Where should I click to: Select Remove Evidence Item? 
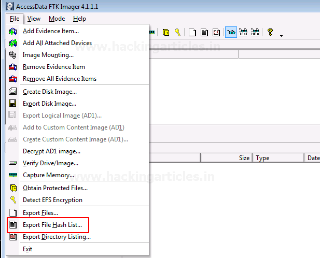(78, 67)
